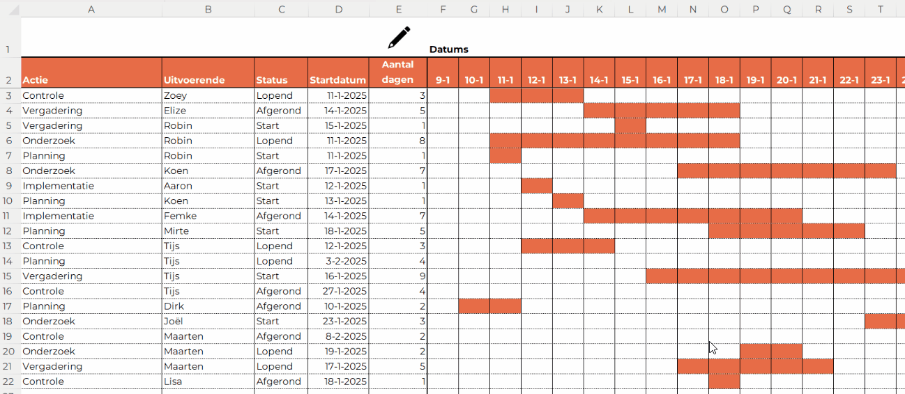Click the 18-1 date header cell

724,72
